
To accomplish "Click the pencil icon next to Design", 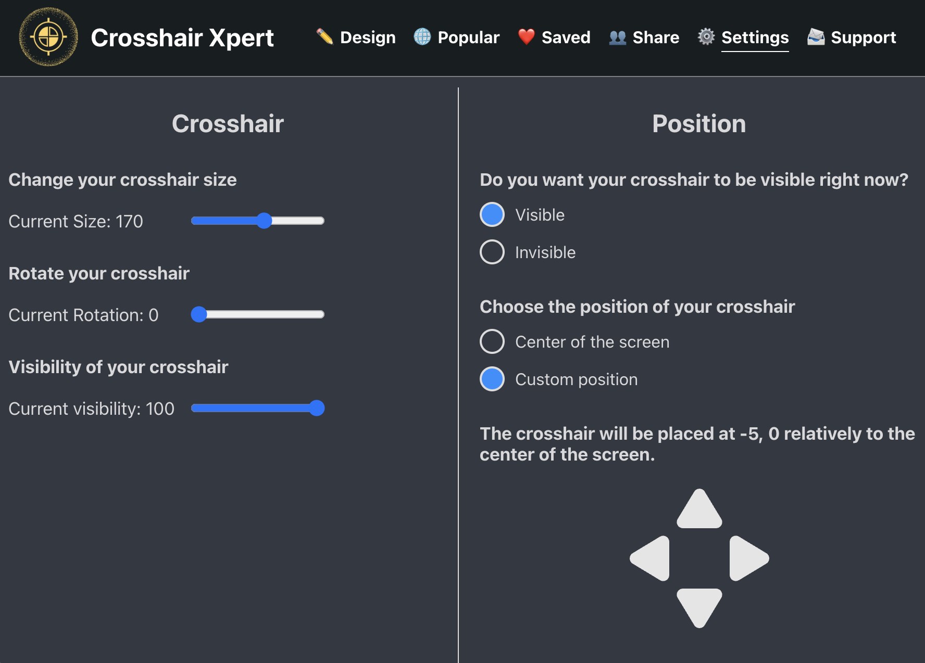I will coord(324,36).
